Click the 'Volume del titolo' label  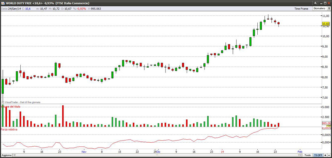11,107
